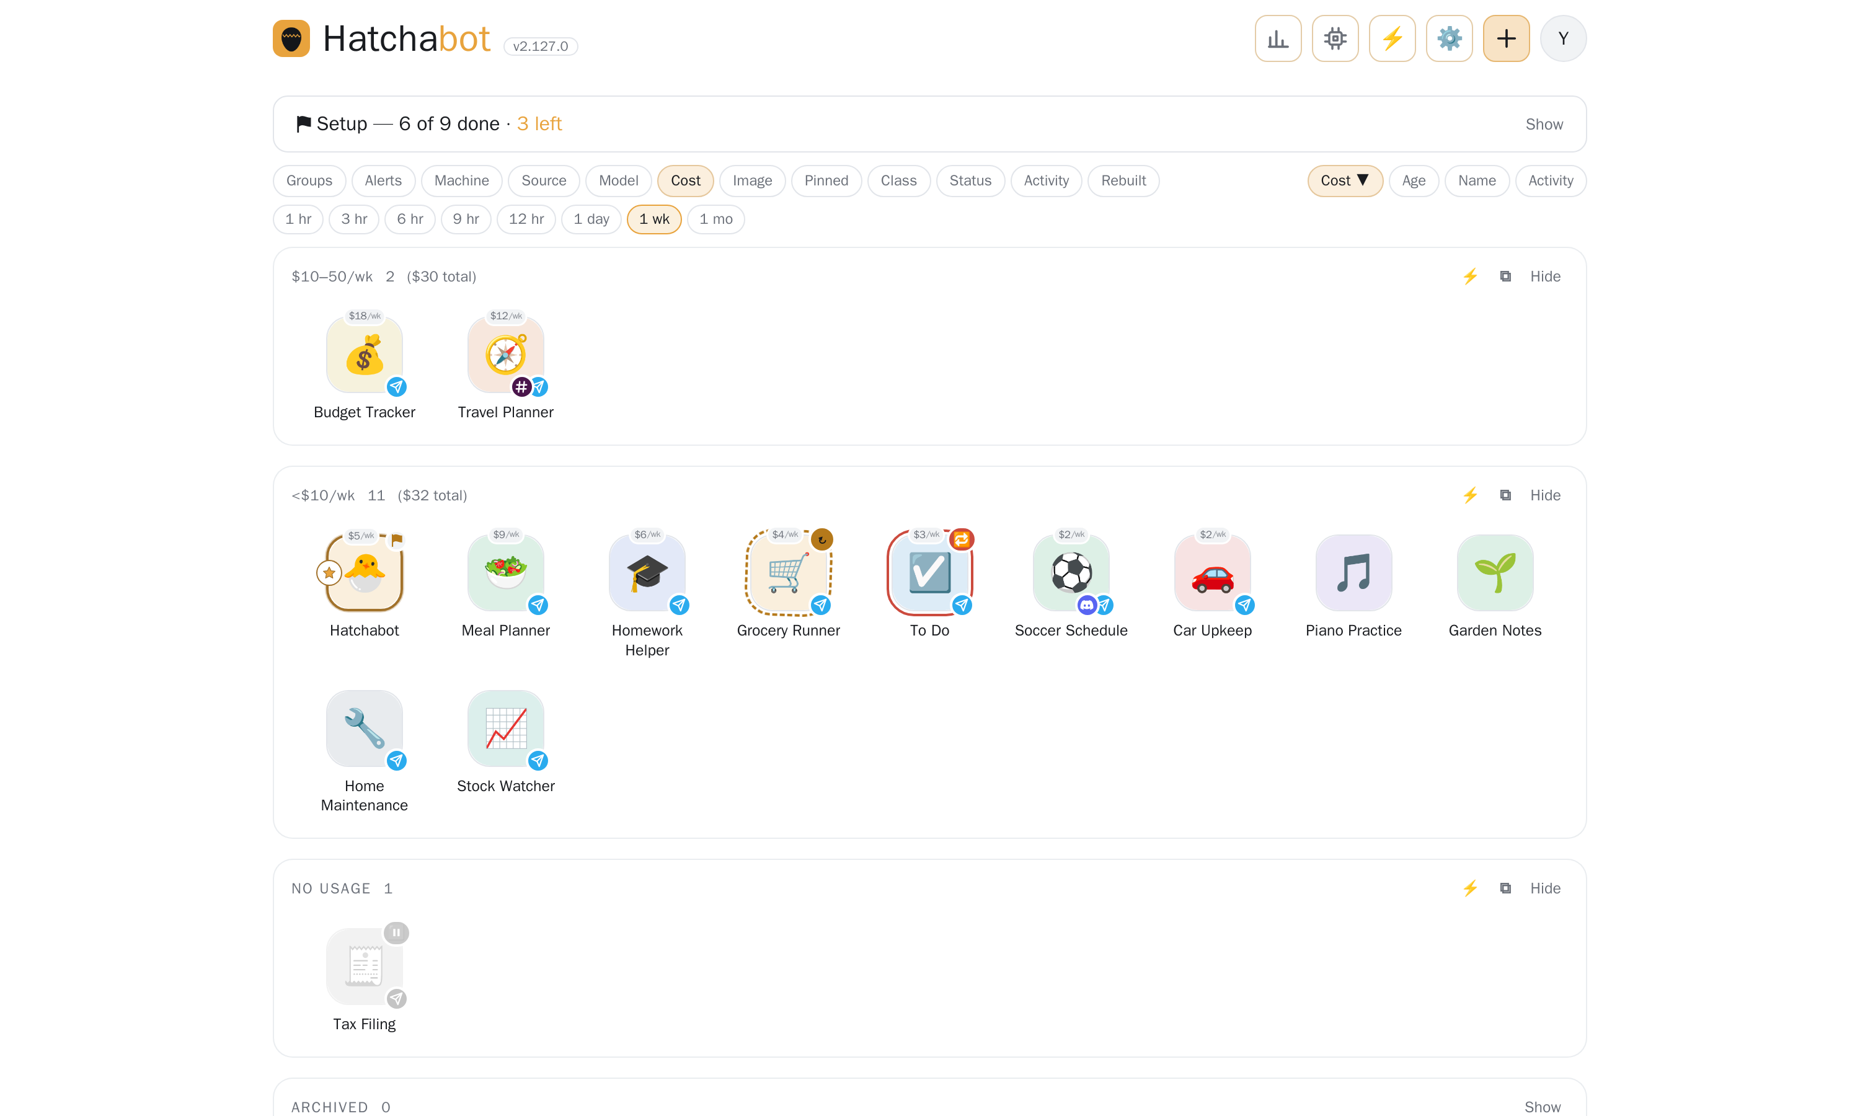The width and height of the screenshot is (1860, 1116).
Task: Switch time range to 1 day
Action: (x=591, y=219)
